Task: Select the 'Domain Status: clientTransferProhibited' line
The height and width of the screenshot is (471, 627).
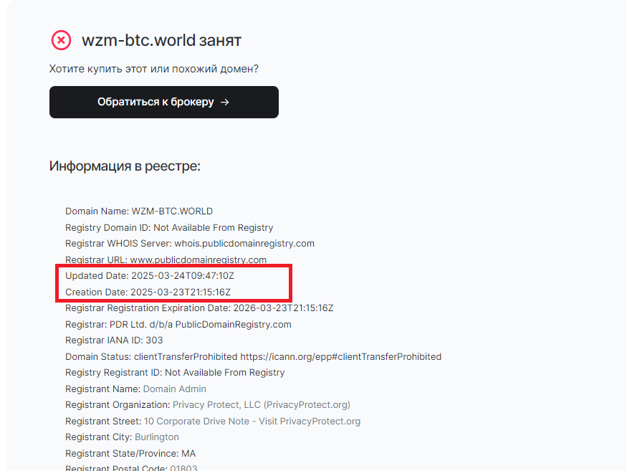Action: [254, 356]
